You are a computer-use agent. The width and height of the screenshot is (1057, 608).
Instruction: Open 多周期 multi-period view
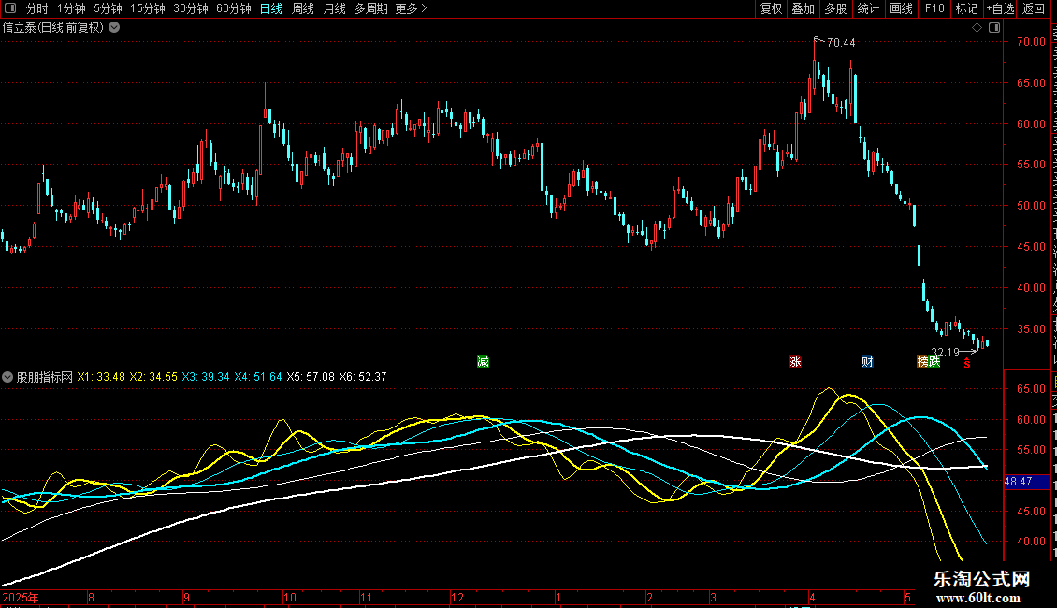(x=370, y=8)
